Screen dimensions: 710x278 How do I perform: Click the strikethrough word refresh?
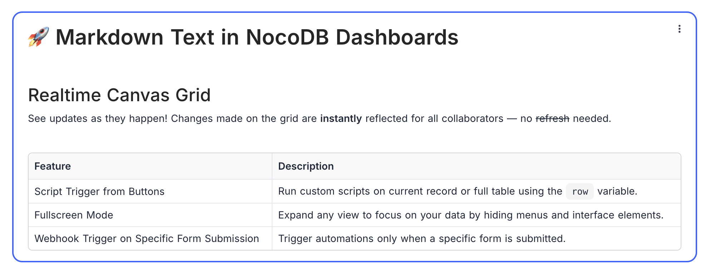(552, 118)
